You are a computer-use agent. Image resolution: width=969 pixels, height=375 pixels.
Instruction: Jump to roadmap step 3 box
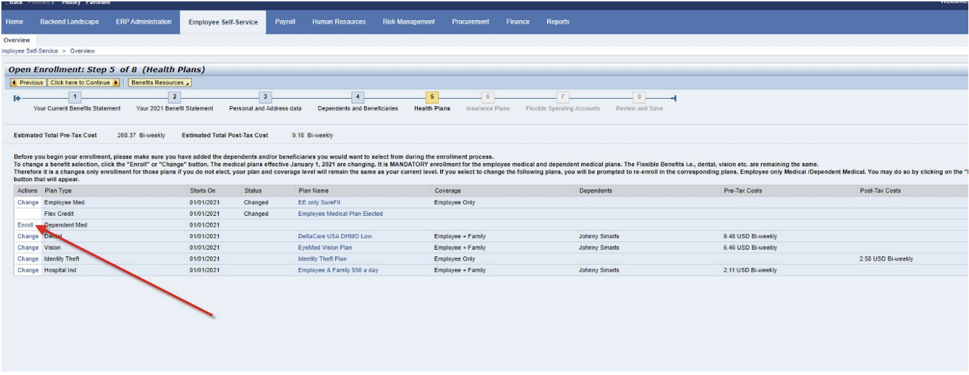tap(264, 97)
